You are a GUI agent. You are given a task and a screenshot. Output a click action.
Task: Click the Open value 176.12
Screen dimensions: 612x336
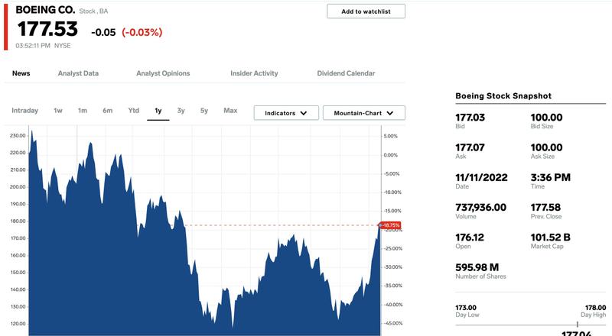(x=470, y=237)
